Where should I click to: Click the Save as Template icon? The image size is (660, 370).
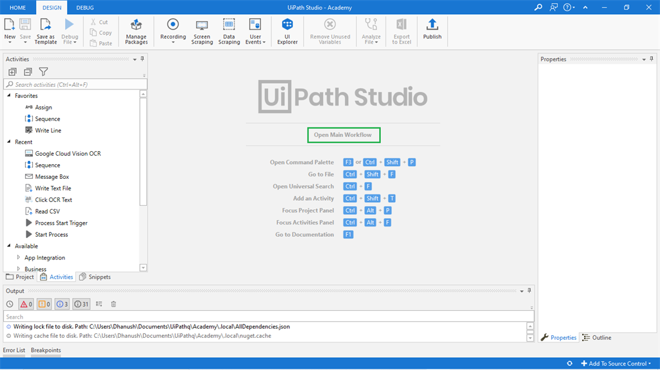tap(46, 25)
